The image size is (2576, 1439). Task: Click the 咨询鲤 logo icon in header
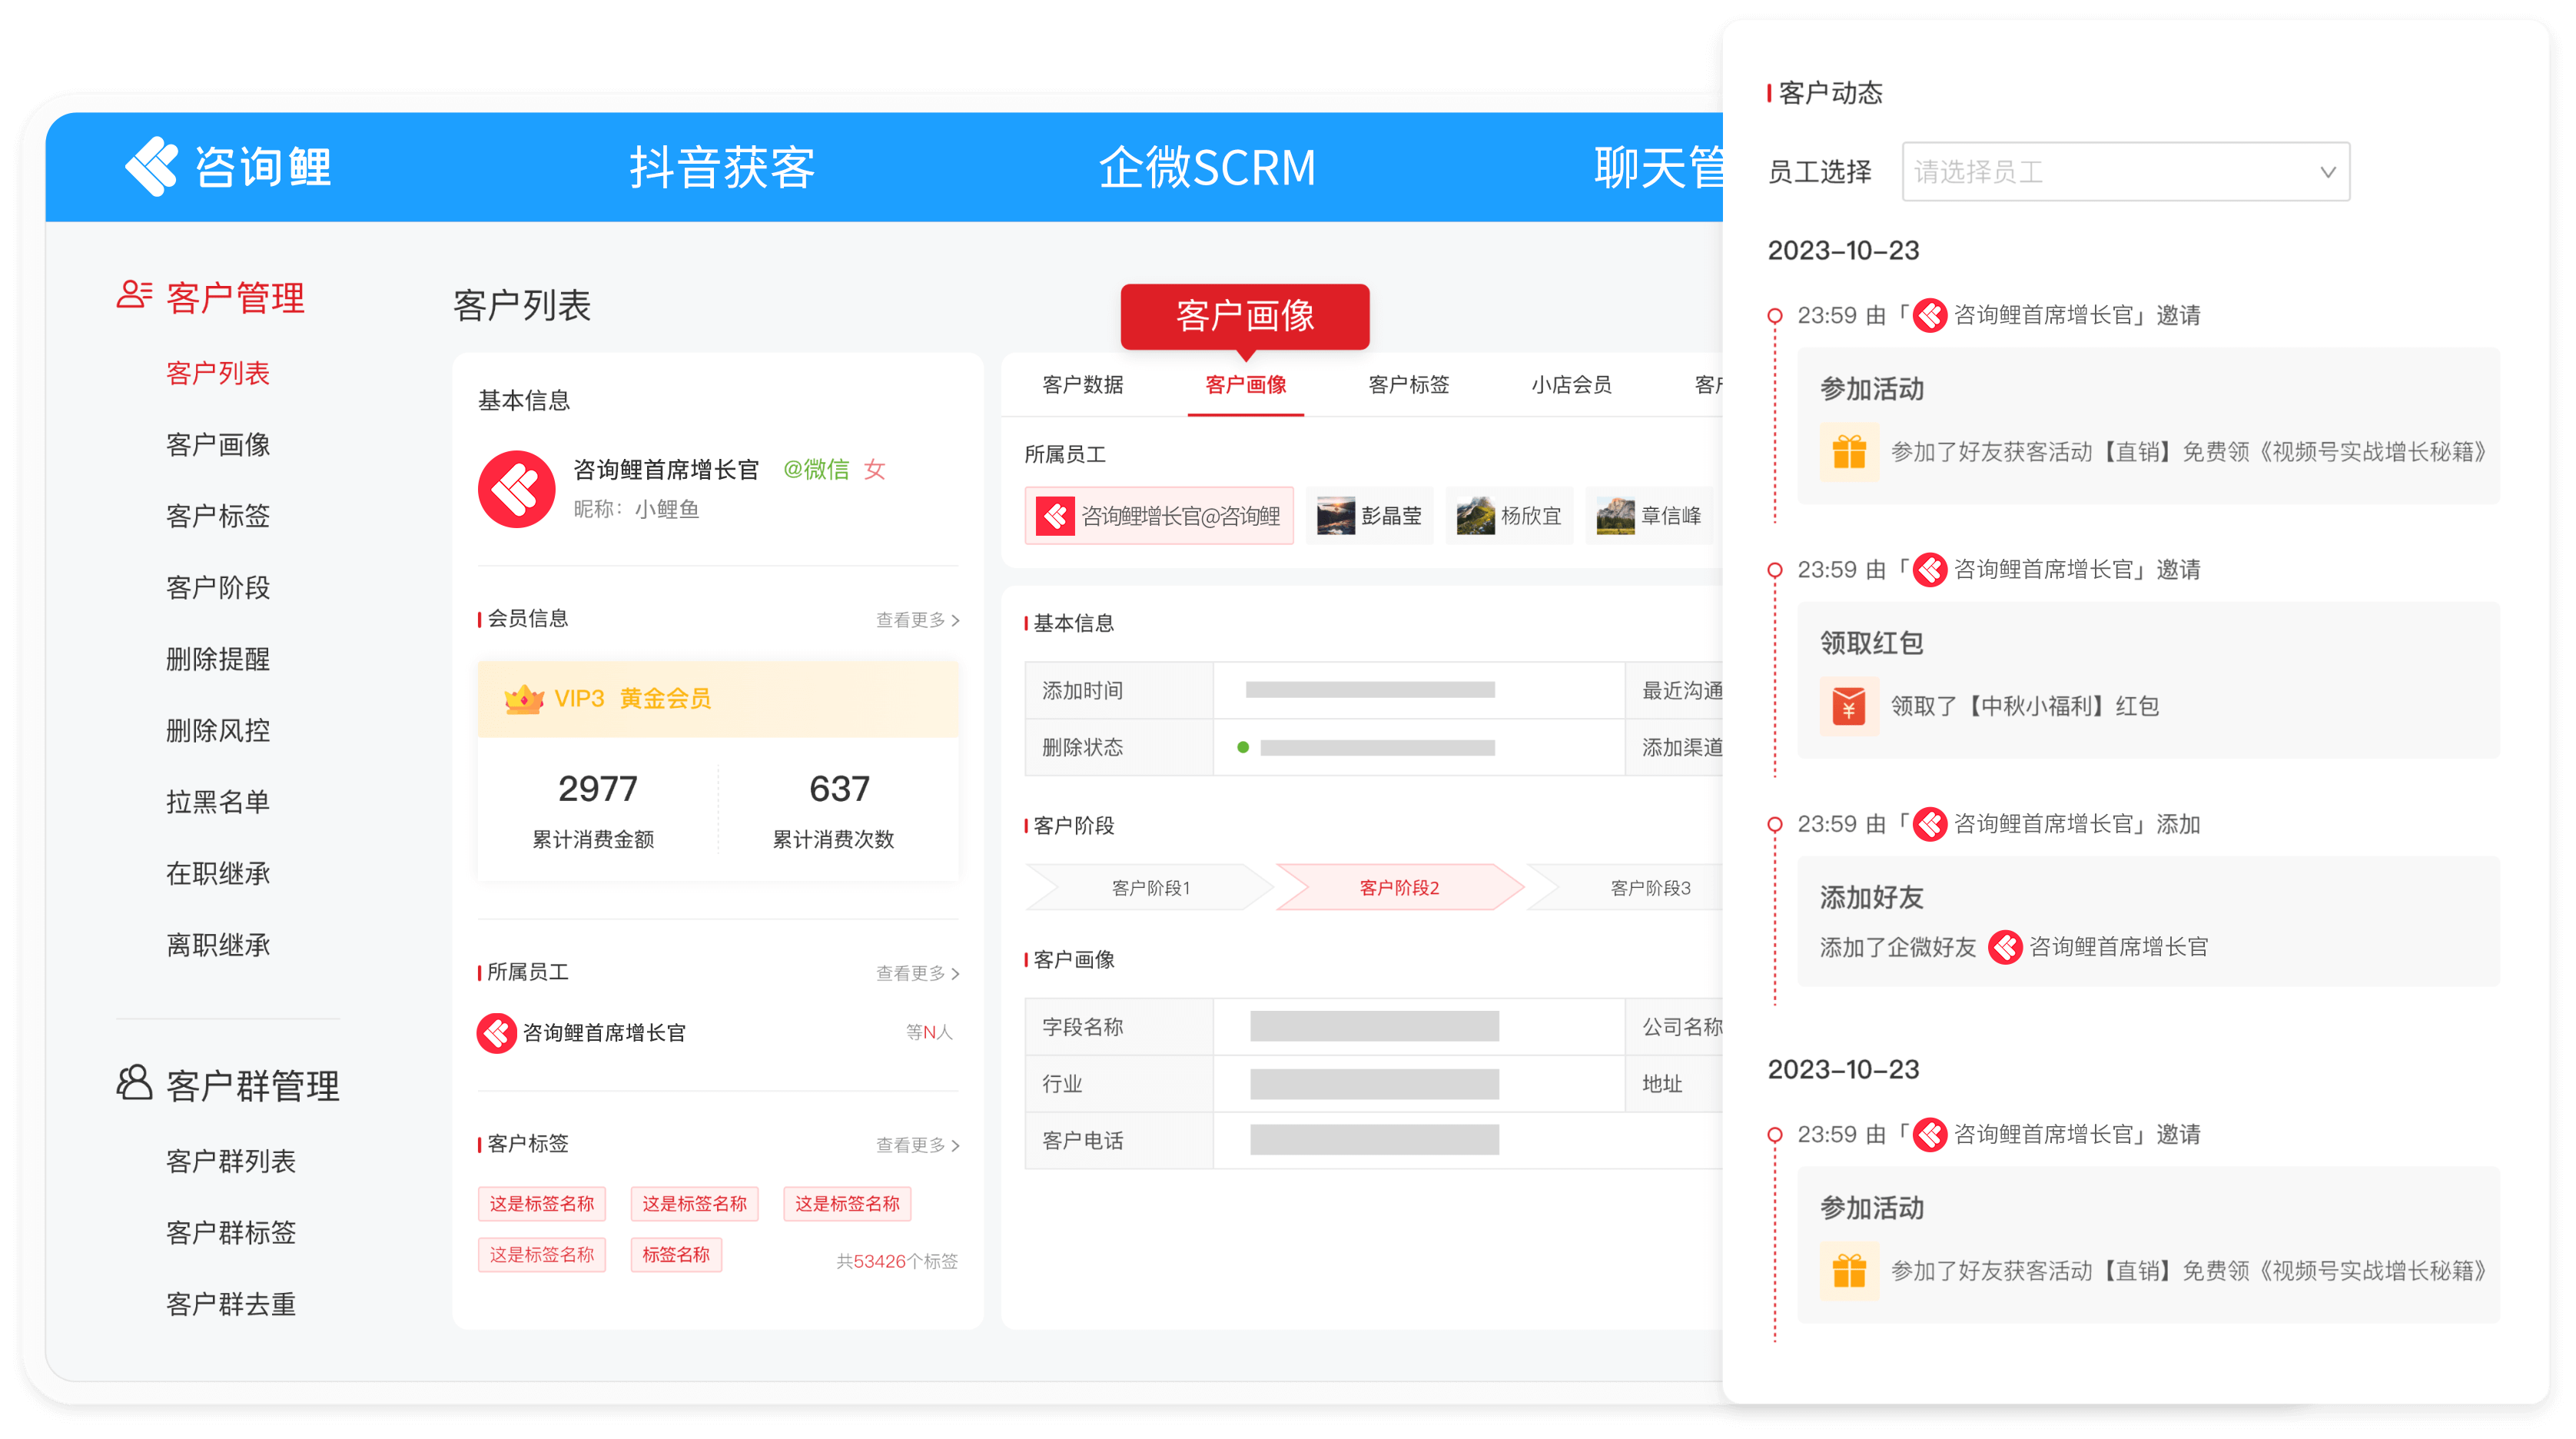pyautogui.click(x=151, y=166)
